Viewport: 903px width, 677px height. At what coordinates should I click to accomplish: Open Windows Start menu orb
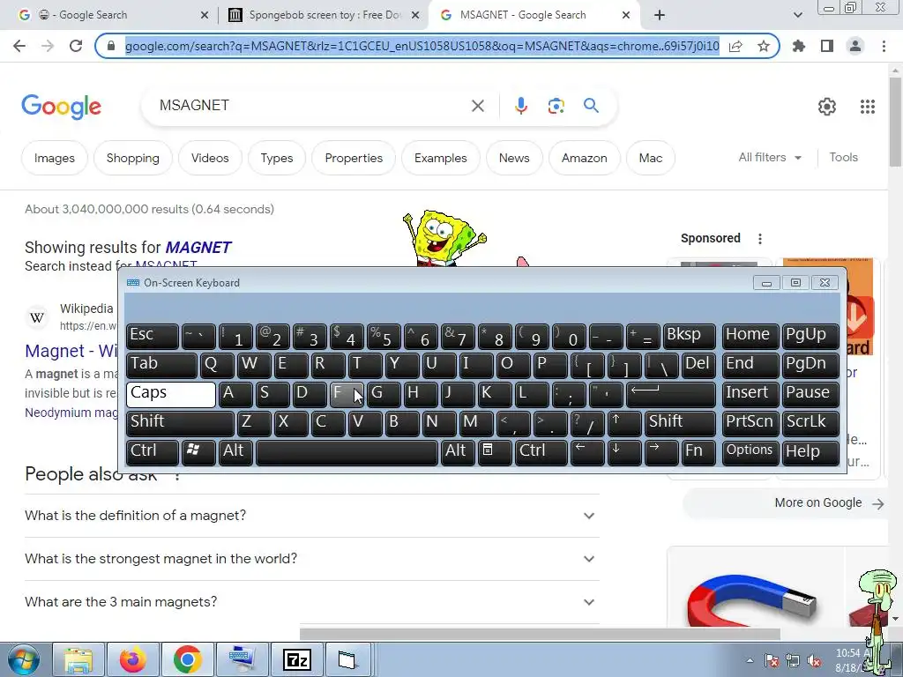tap(22, 659)
